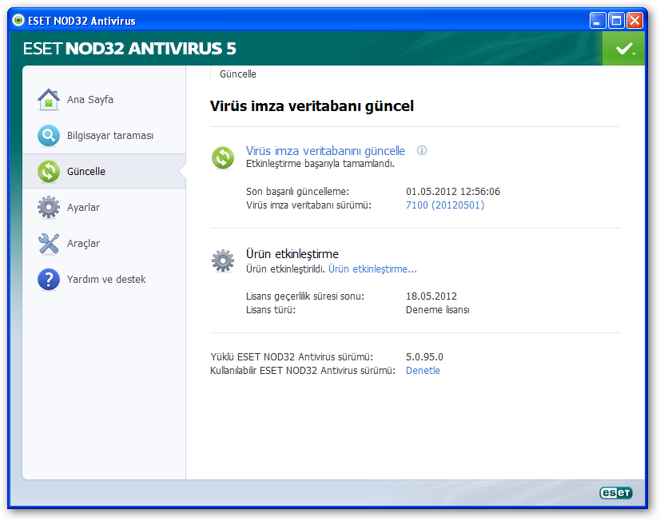Click the Ana Sayfa house icon
Screen dimensions: 660x521
49,99
